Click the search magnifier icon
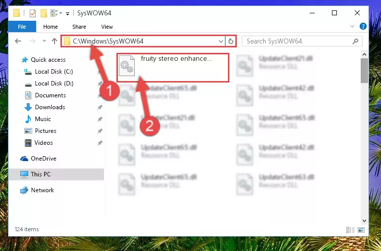Image resolution: width=381 pixels, height=251 pixels. coord(355,41)
